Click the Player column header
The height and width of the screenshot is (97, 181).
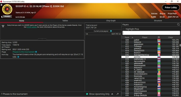(145, 38)
